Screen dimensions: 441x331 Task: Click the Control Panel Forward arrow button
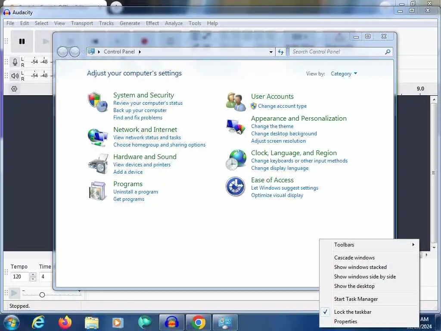75,52
